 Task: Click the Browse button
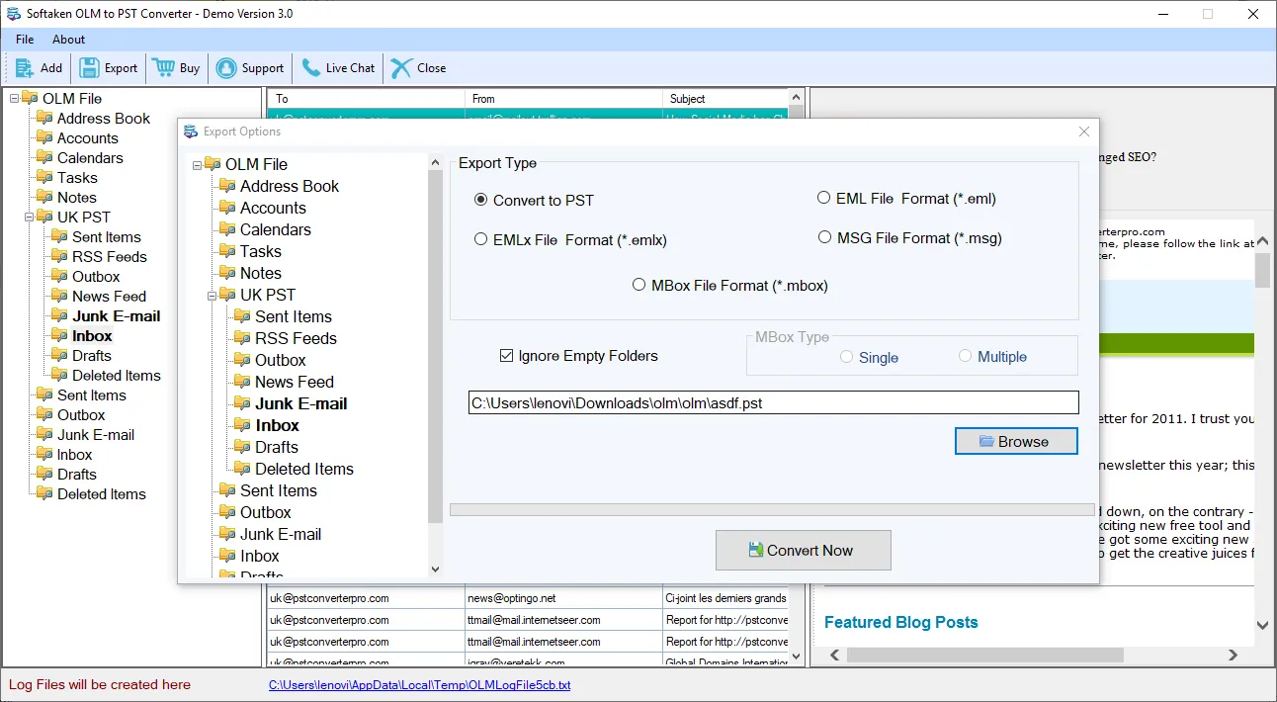pyautogui.click(x=1016, y=441)
